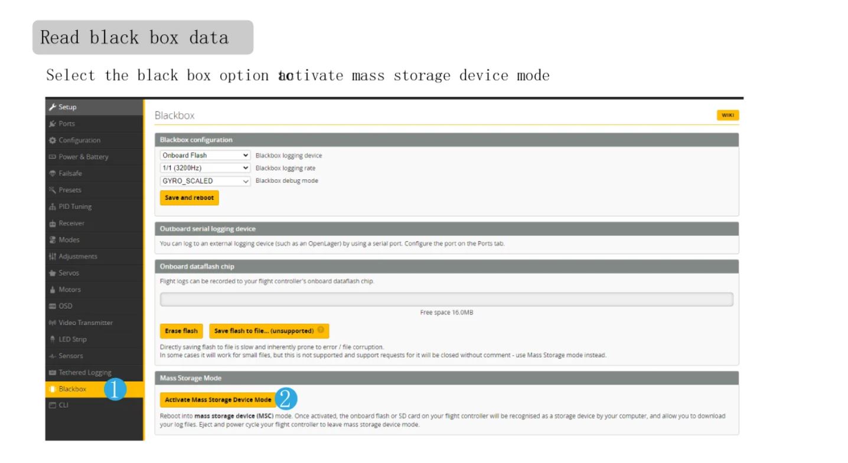Click the Failsafe parachute icon
The height and width of the screenshot is (463, 848).
[x=52, y=173]
